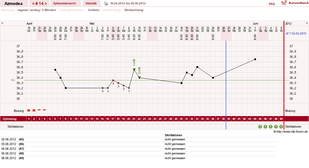309x168 pixels.
Task: Click the row 06.06.2012 (49)
Action: click(x=138, y=158)
